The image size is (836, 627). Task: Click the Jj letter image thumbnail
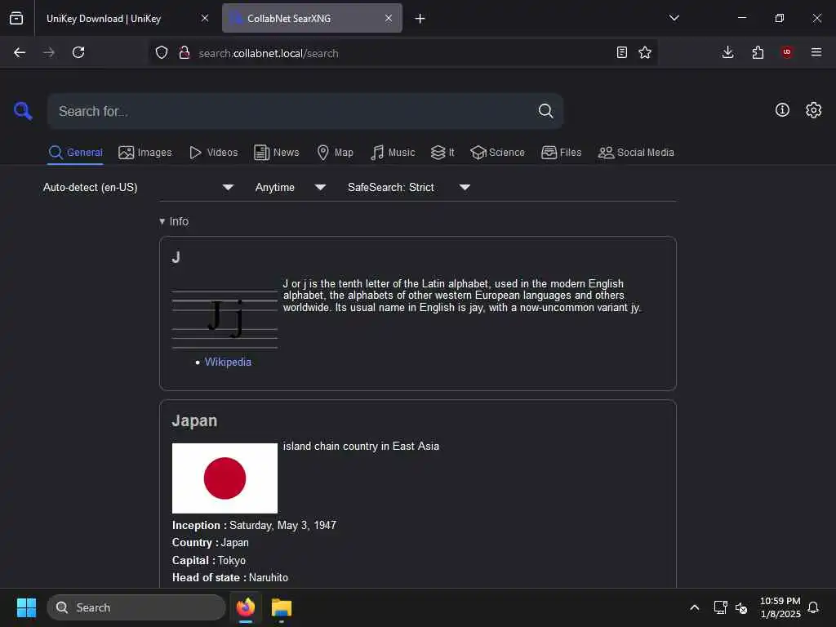[x=225, y=319]
